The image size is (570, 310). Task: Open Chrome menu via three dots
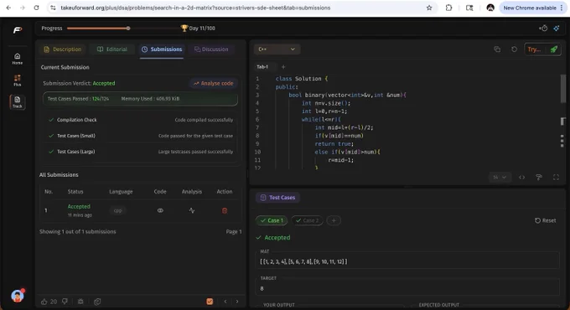pyautogui.click(x=562, y=8)
